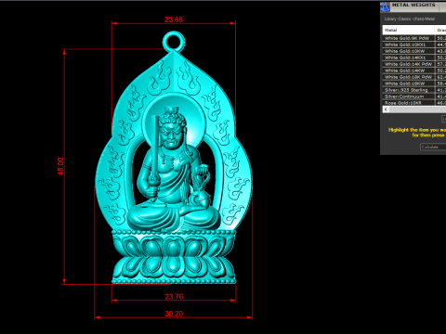This screenshot has width=446, height=334.
Task: Select the White Gold:9K PdW row
Action: click(x=414, y=38)
